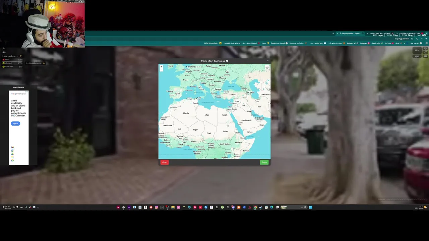Screen dimensions: 429x241
Task: Click Chad on the map
Action: point(208,133)
